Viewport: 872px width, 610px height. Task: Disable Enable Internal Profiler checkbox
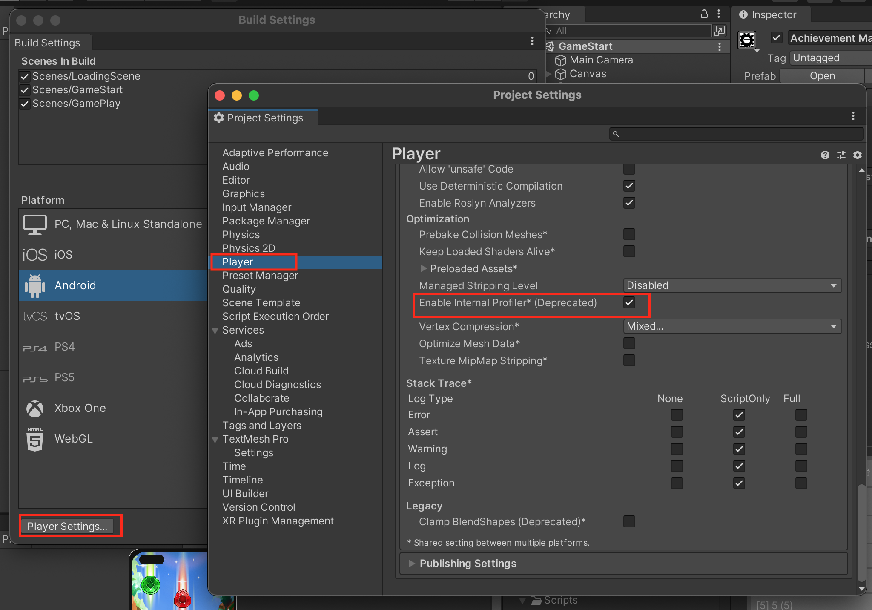(x=629, y=303)
